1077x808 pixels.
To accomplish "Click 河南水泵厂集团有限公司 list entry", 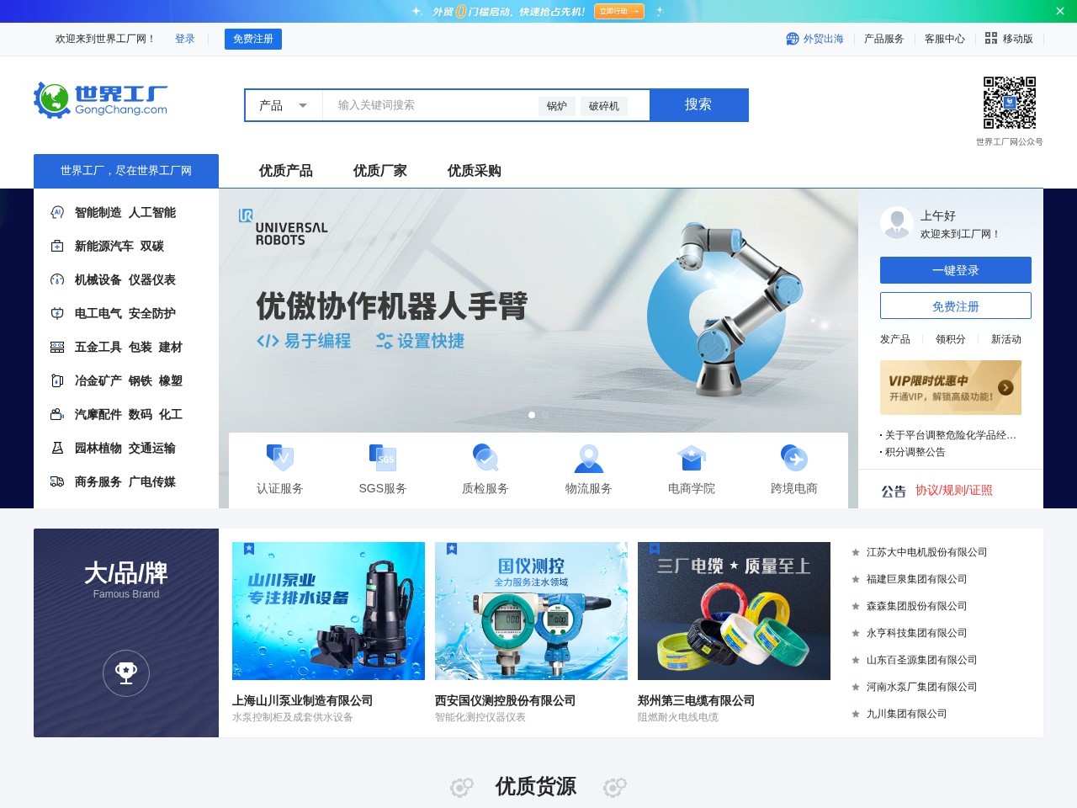I will (922, 687).
